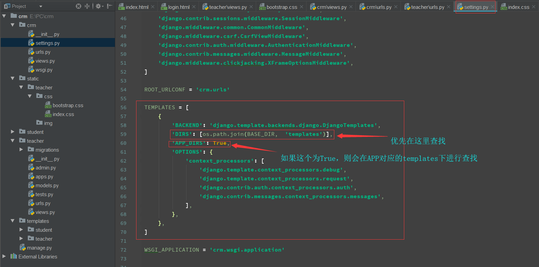539x267 pixels.
Task: Open apps.py in teacher app
Action: coord(44,177)
